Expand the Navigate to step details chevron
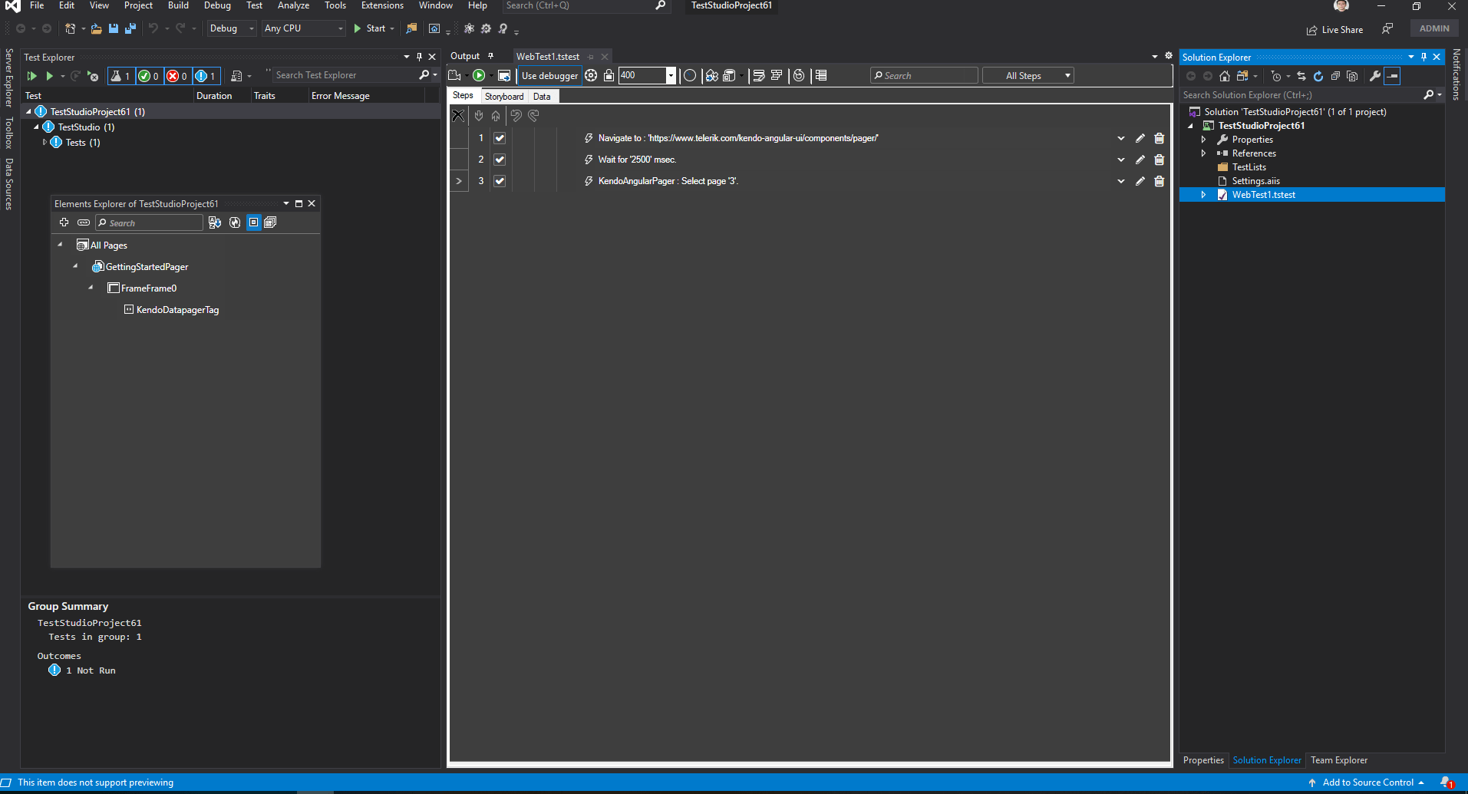The image size is (1468, 794). 1120,138
